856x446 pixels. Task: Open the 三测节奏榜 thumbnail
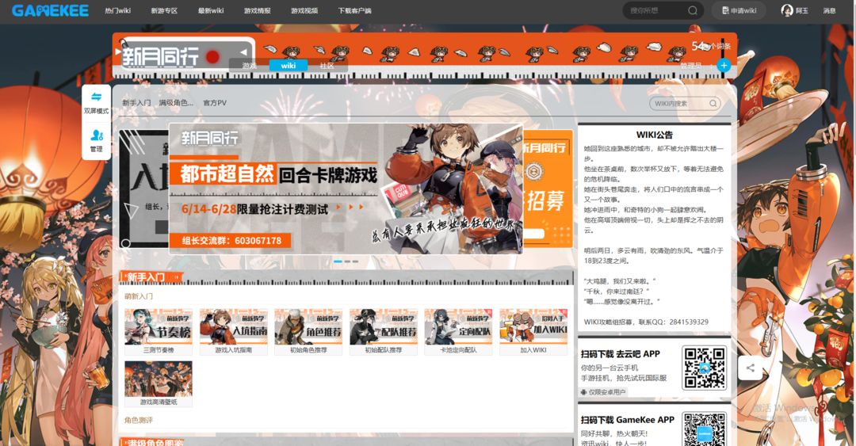[x=159, y=331]
